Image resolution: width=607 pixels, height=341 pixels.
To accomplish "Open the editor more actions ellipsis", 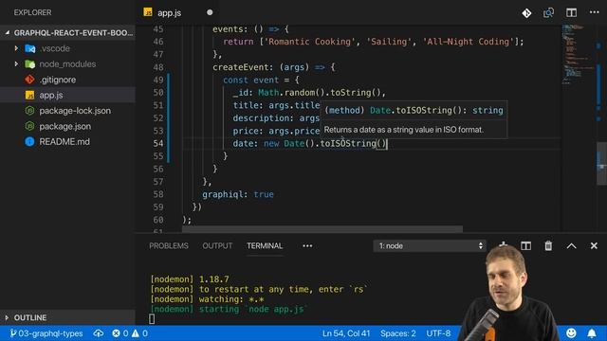I will [595, 12].
